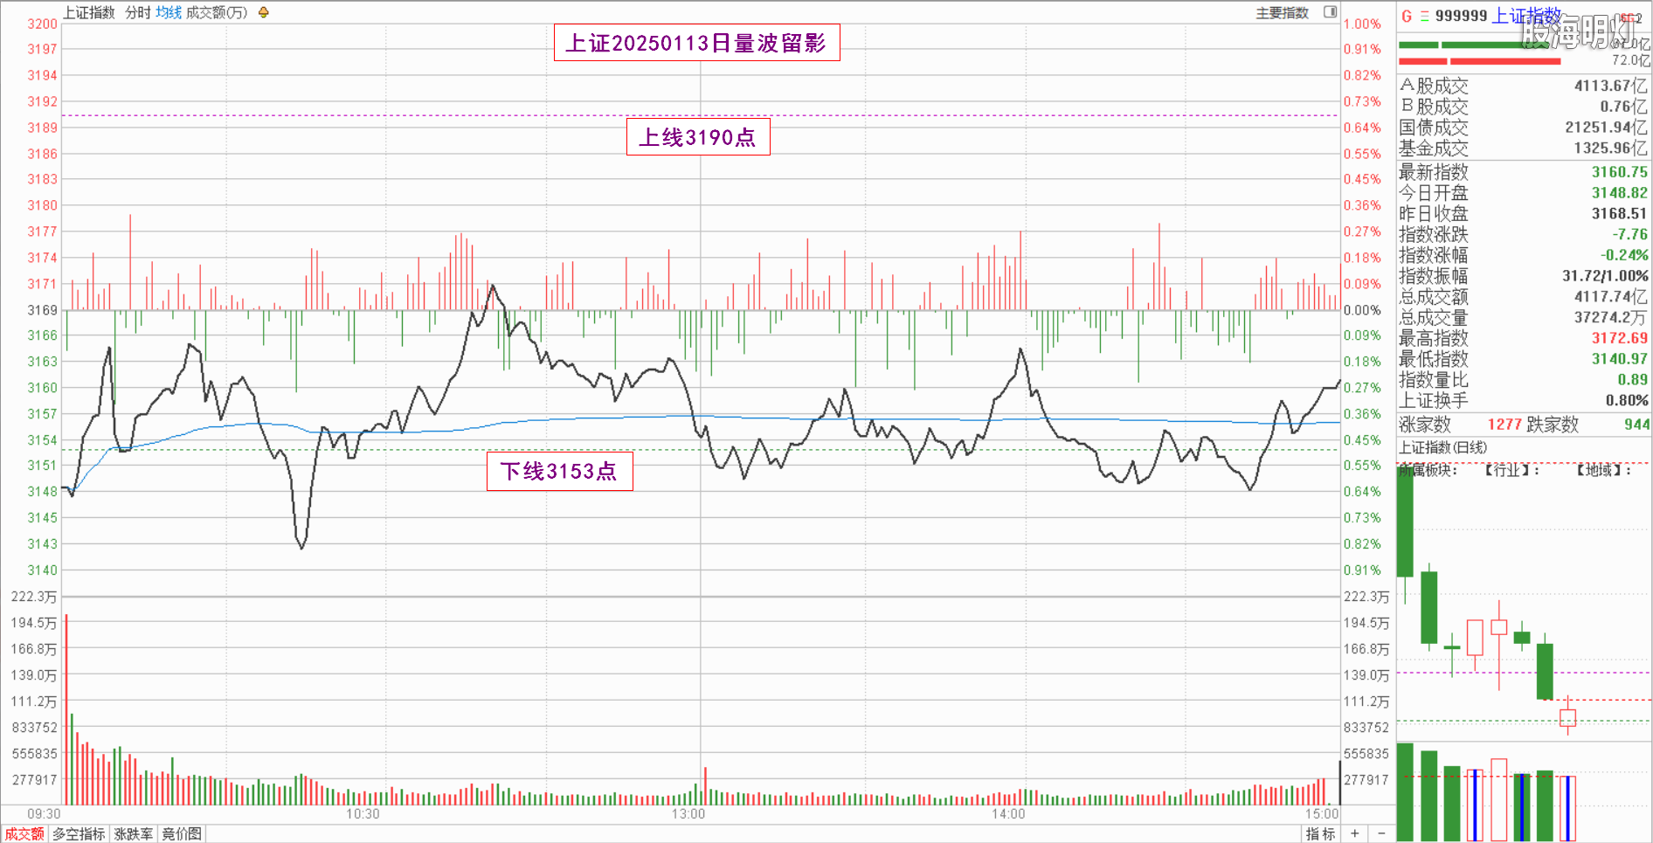
Task: Click the plus button to add indicator pane
Action: point(1354,833)
